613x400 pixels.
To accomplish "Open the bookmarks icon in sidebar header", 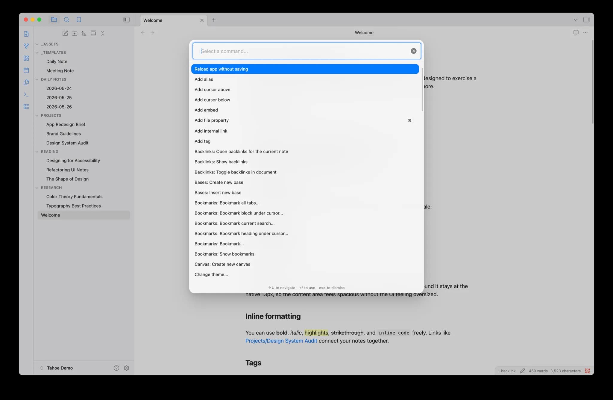I will 79,19.
